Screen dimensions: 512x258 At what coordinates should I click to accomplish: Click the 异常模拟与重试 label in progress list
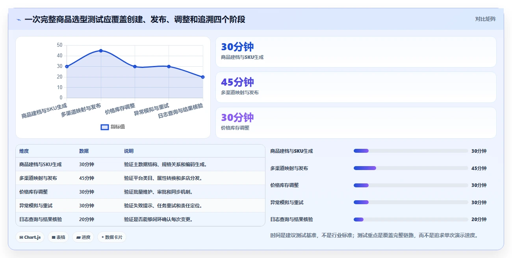[287, 202]
